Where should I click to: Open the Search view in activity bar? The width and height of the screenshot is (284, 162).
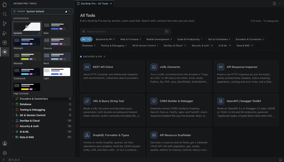tap(5, 14)
